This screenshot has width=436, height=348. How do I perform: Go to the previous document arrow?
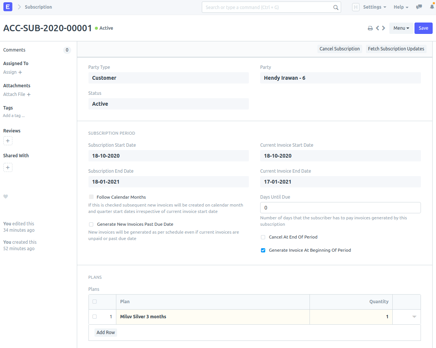click(x=377, y=28)
